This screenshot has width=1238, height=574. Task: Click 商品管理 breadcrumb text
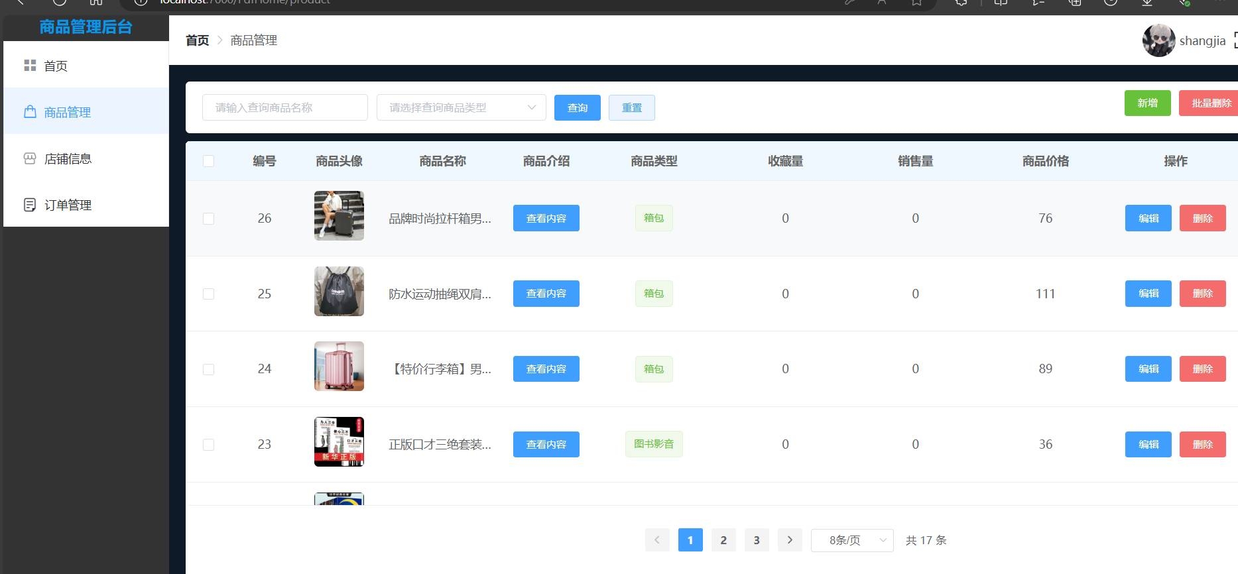tap(254, 40)
